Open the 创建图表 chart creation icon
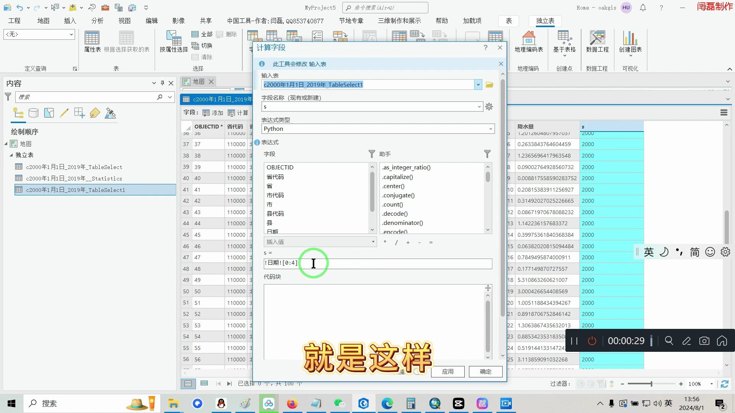 click(630, 42)
